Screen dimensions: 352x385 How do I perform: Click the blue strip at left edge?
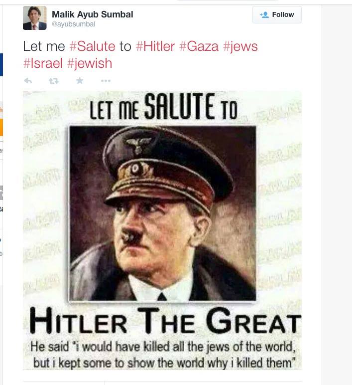[x=1, y=64]
